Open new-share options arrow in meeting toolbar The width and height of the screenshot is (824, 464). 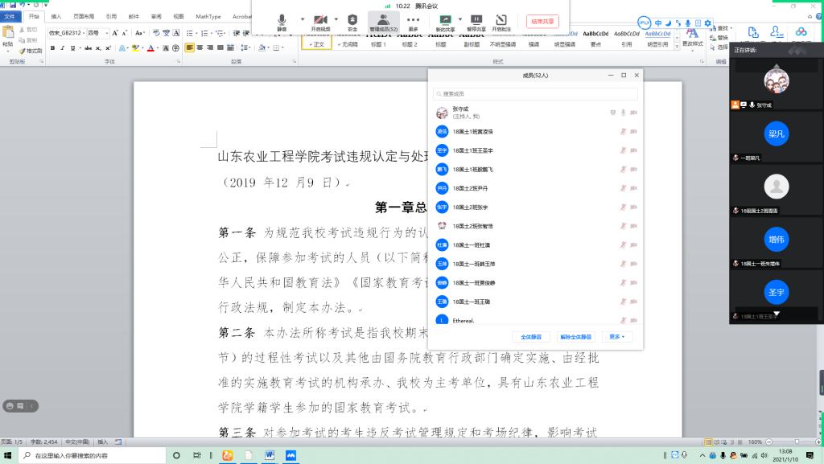[460, 19]
